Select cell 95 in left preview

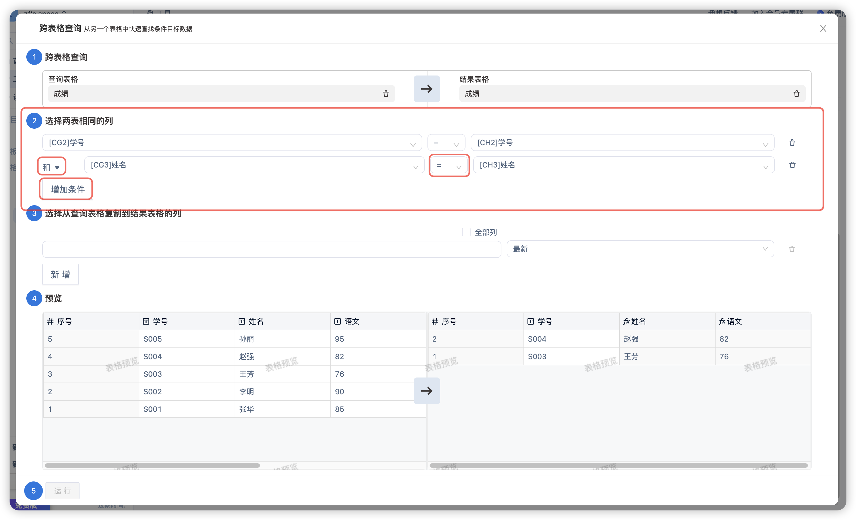[378, 339]
